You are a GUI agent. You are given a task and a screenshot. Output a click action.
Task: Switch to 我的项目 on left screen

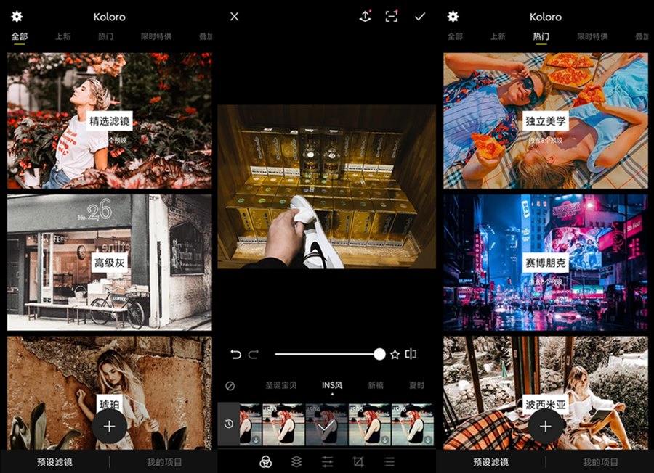point(164,462)
